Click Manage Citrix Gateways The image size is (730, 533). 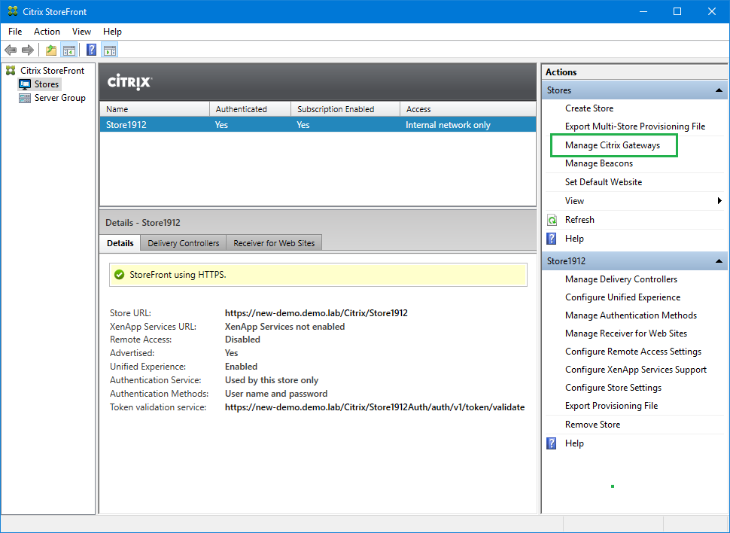612,145
